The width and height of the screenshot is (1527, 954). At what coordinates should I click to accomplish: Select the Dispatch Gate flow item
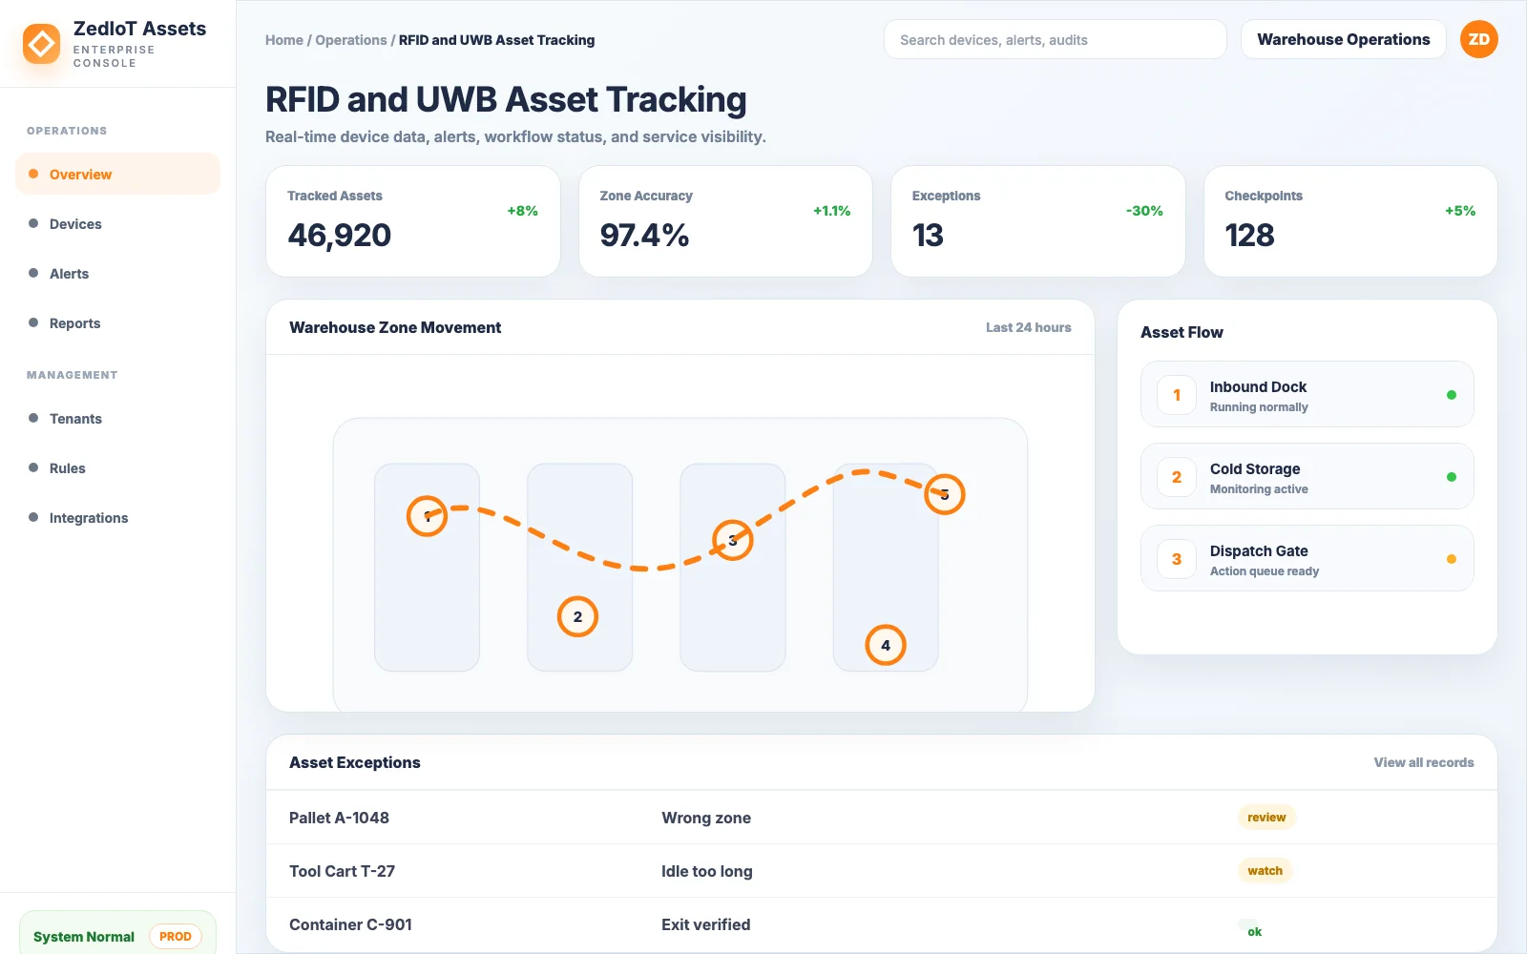pyautogui.click(x=1307, y=558)
